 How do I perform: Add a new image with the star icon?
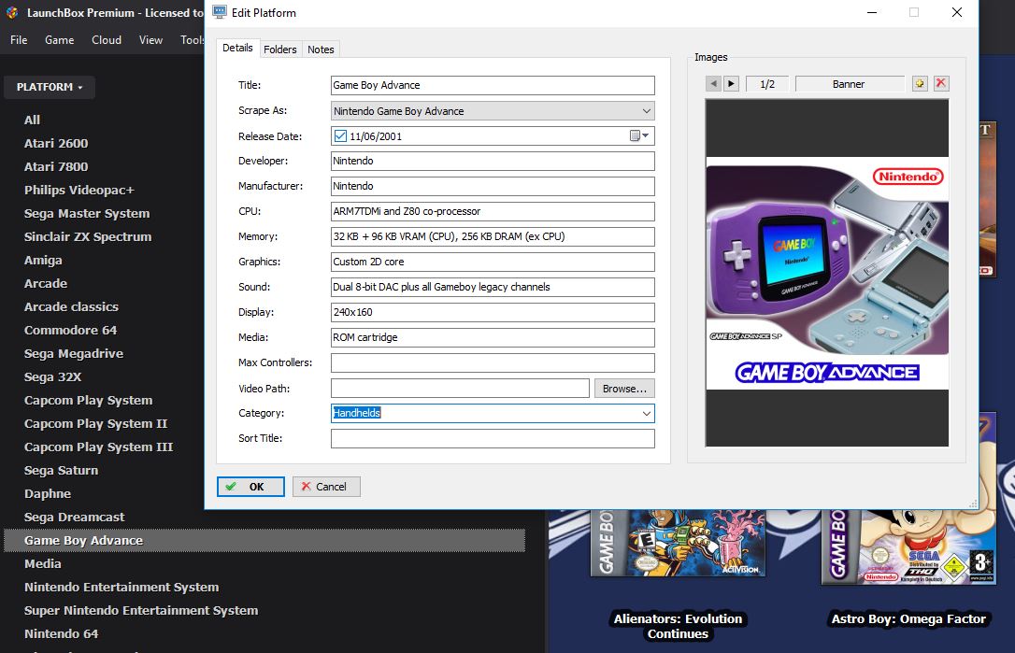pos(920,83)
